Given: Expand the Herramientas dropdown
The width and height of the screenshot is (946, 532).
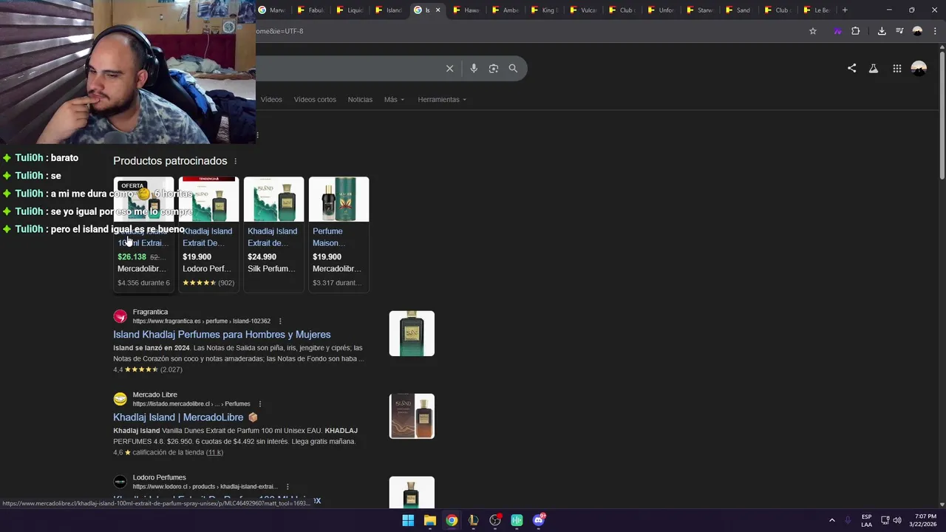Looking at the screenshot, I should 442,100.
